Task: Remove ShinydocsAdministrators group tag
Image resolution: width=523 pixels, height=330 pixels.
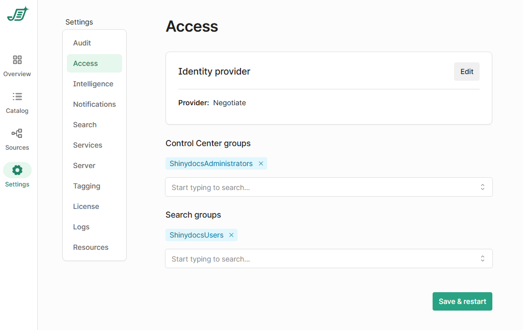Action: coord(261,164)
